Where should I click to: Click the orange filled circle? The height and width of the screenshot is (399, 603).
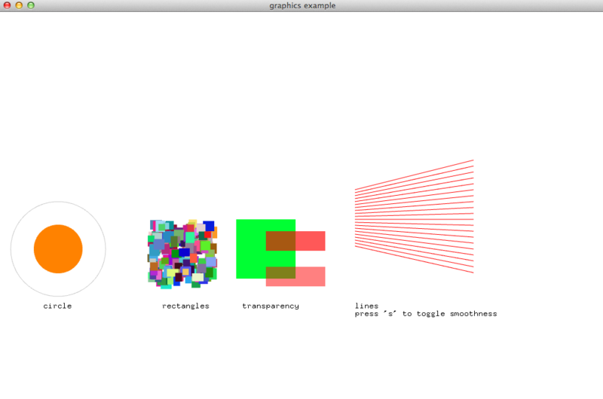click(x=58, y=249)
